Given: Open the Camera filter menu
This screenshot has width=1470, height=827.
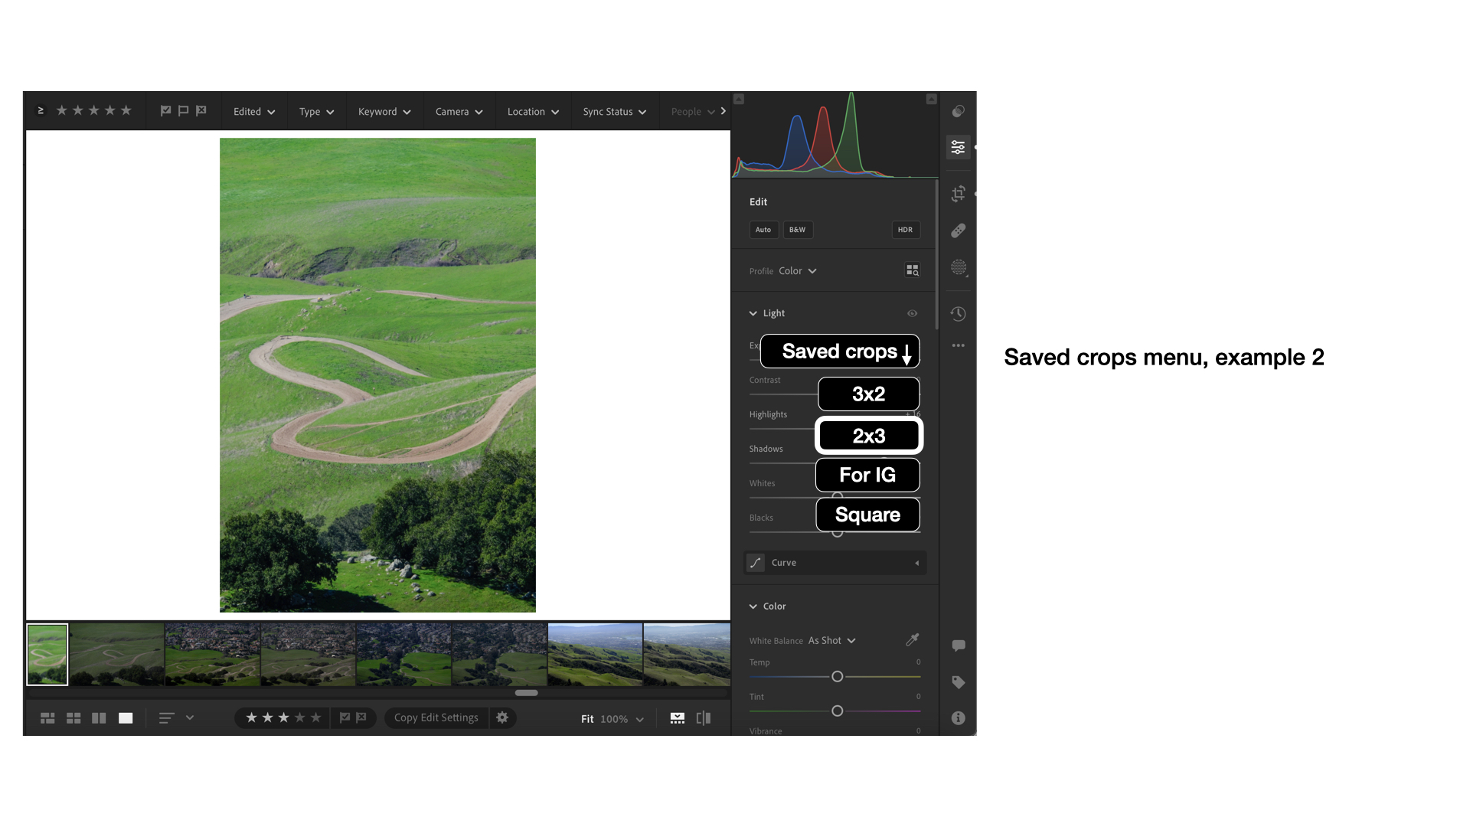Looking at the screenshot, I should click(x=458, y=111).
